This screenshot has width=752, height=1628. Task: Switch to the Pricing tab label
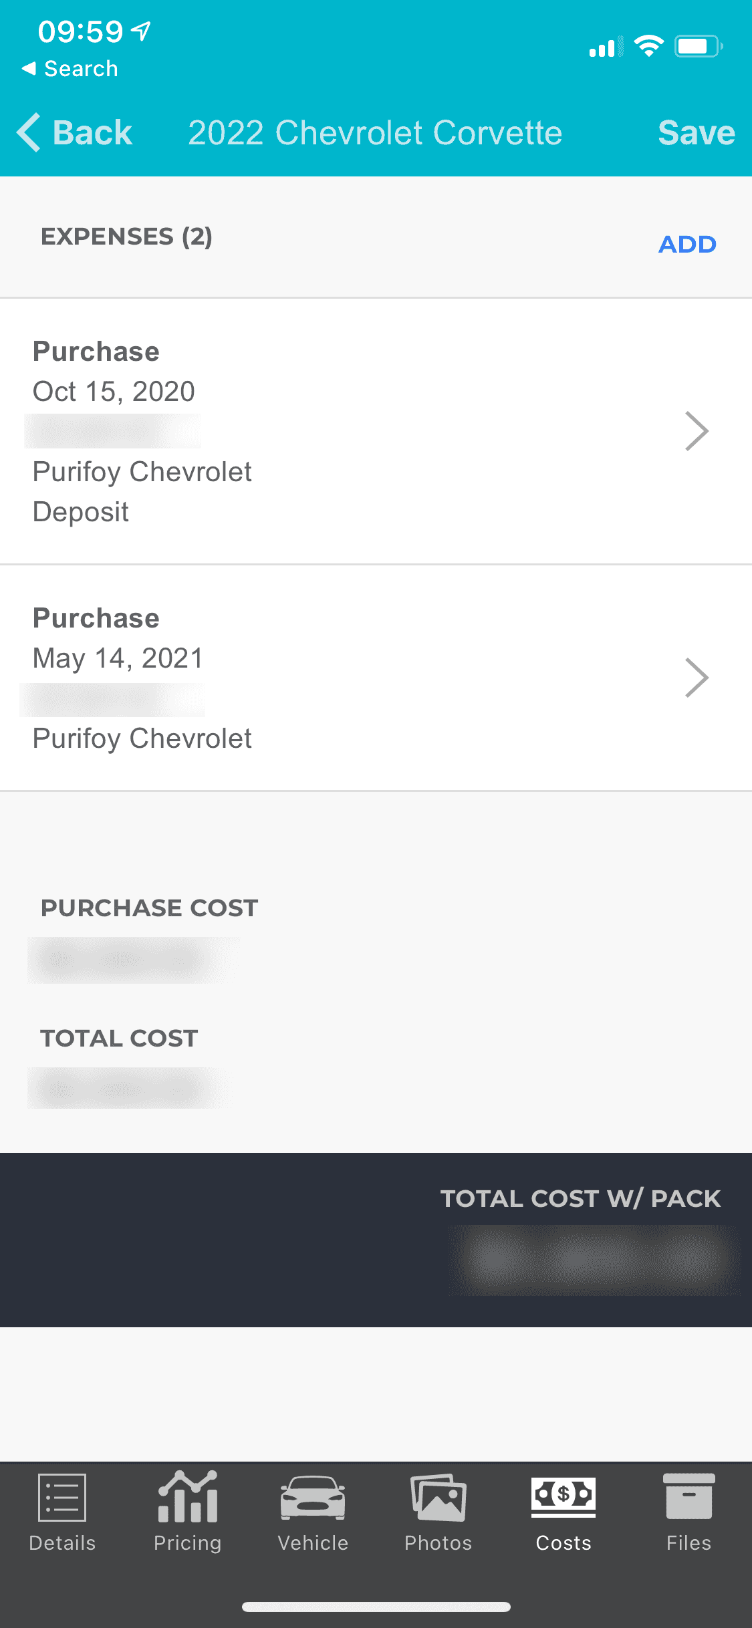(188, 1542)
